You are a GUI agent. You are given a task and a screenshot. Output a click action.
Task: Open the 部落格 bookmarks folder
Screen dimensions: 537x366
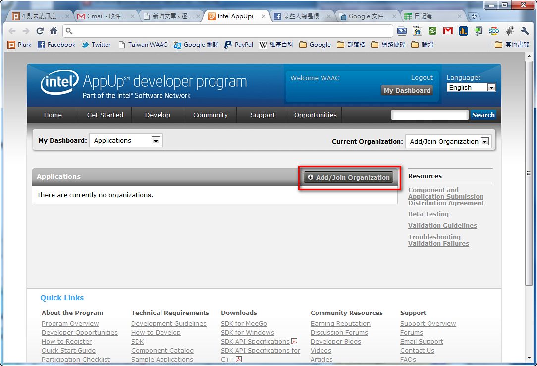pos(351,45)
